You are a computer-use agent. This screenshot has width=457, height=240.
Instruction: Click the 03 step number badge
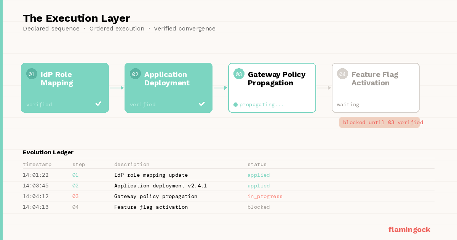coord(239,74)
